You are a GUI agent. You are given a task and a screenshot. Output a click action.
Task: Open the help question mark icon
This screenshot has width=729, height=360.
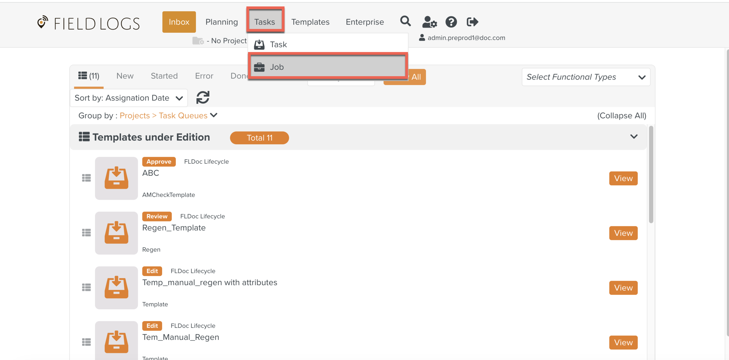451,22
